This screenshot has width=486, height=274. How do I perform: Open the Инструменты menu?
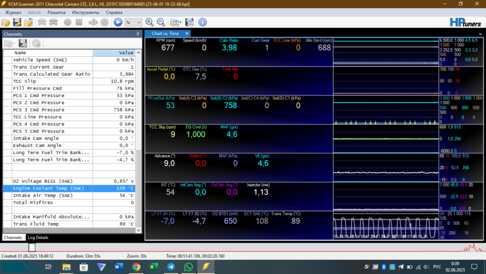86,12
